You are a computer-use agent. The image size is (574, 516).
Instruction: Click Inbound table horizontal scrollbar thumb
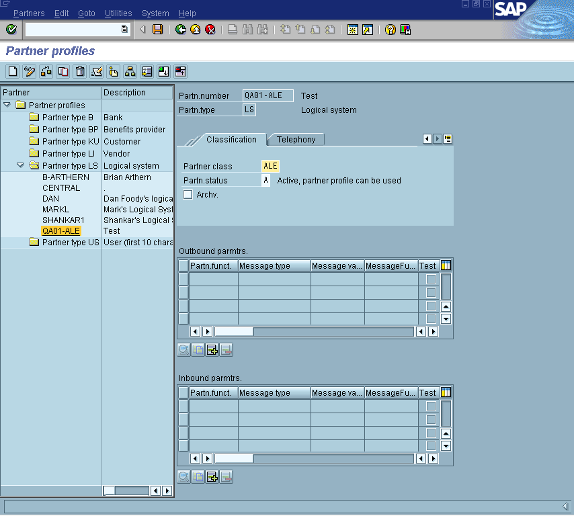click(x=234, y=458)
